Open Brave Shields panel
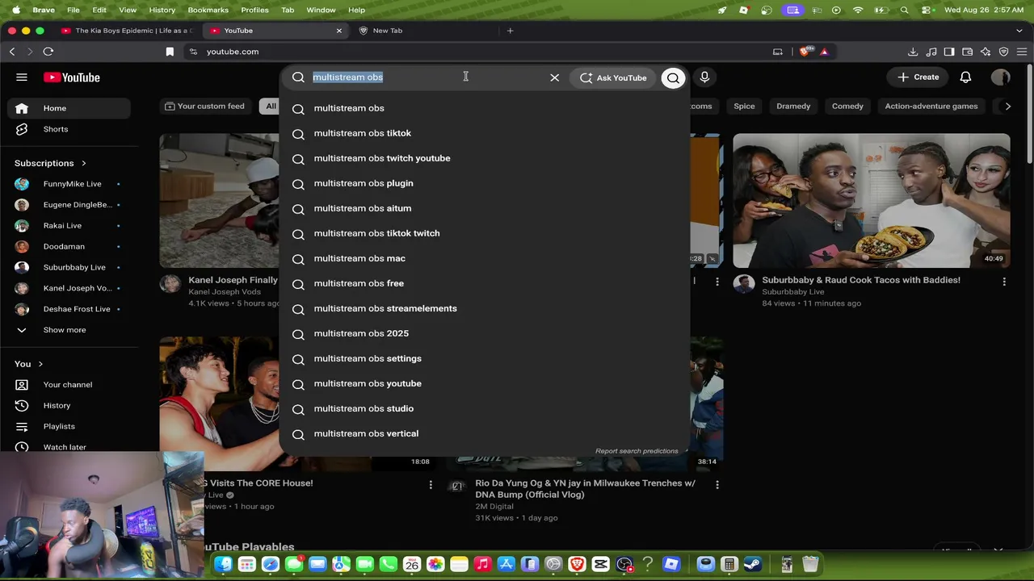 805,52
